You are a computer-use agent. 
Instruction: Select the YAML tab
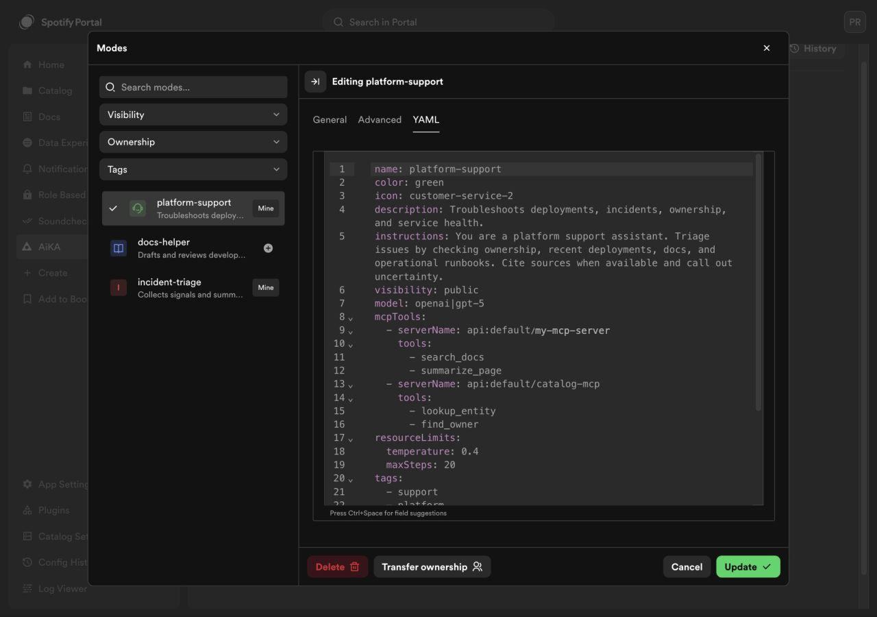(426, 119)
